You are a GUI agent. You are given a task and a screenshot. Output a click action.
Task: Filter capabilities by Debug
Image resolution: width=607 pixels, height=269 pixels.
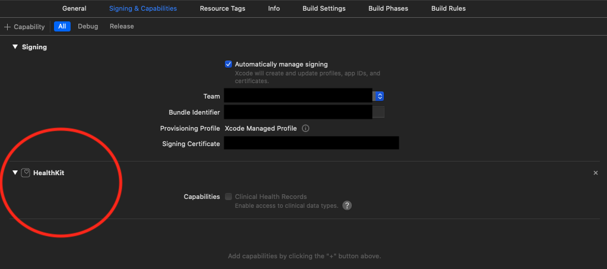[x=88, y=27]
